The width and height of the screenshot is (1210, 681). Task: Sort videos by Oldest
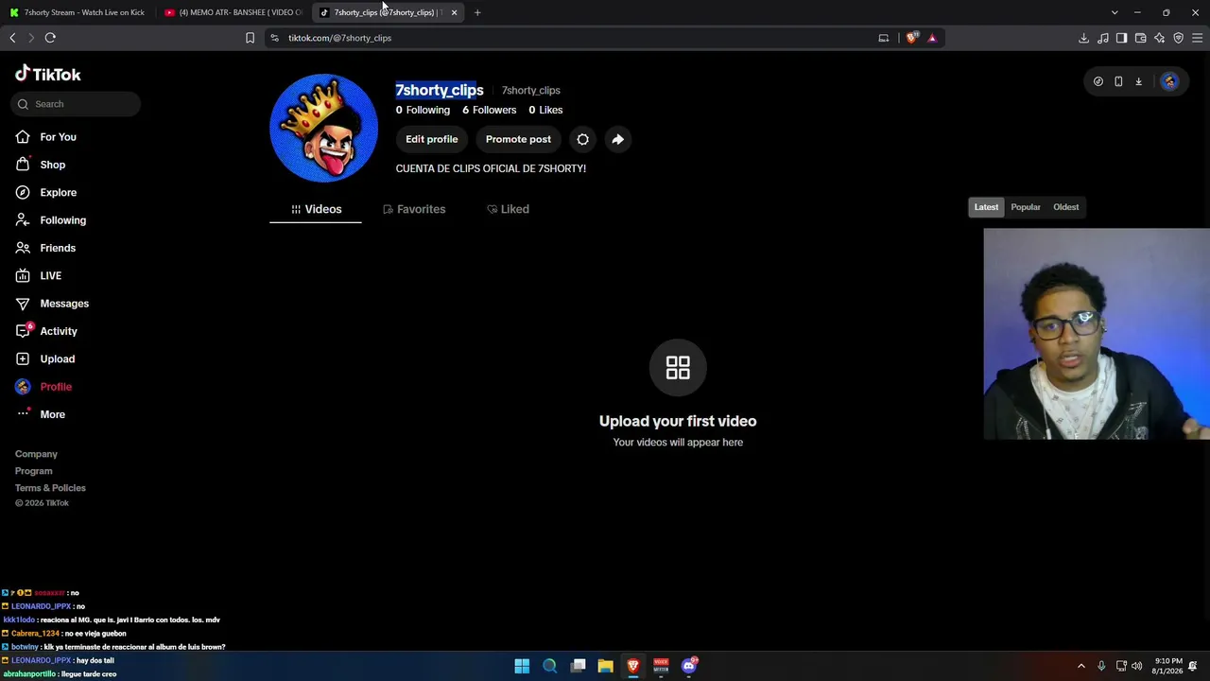coord(1065,207)
